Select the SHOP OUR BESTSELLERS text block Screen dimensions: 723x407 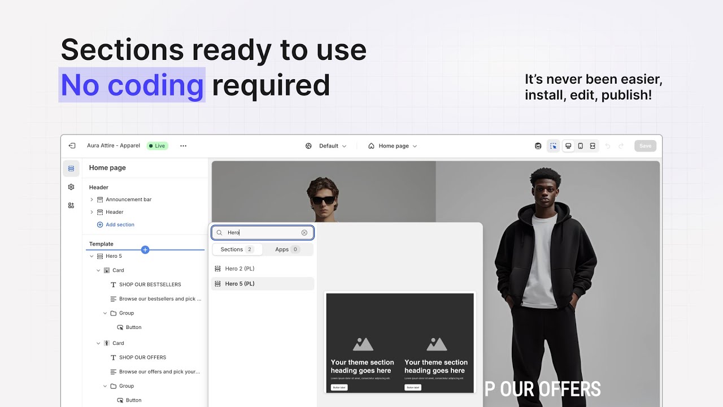tap(146, 284)
